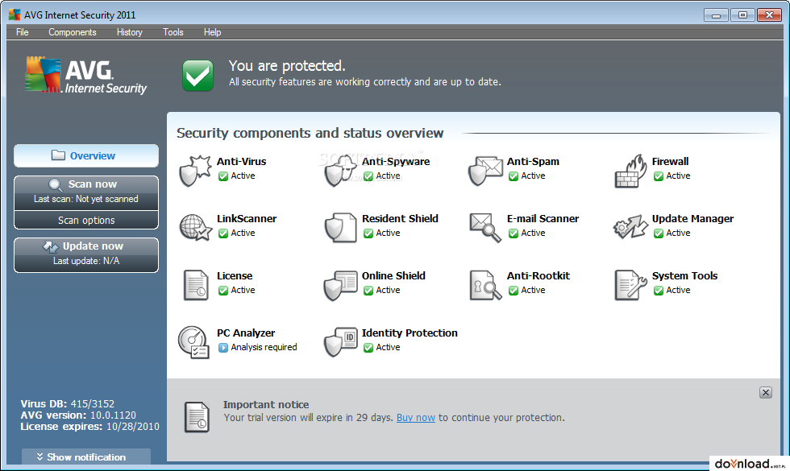Click the 'Analysis required' status text
Screen dimensions: 790x471
click(264, 348)
